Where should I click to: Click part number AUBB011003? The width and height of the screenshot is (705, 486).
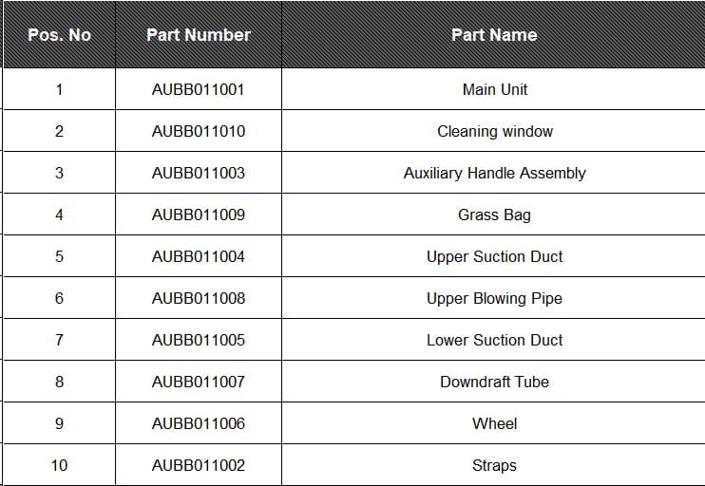click(x=198, y=173)
